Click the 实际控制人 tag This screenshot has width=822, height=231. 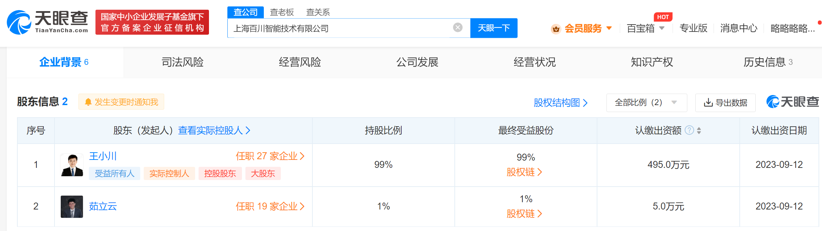[169, 173]
